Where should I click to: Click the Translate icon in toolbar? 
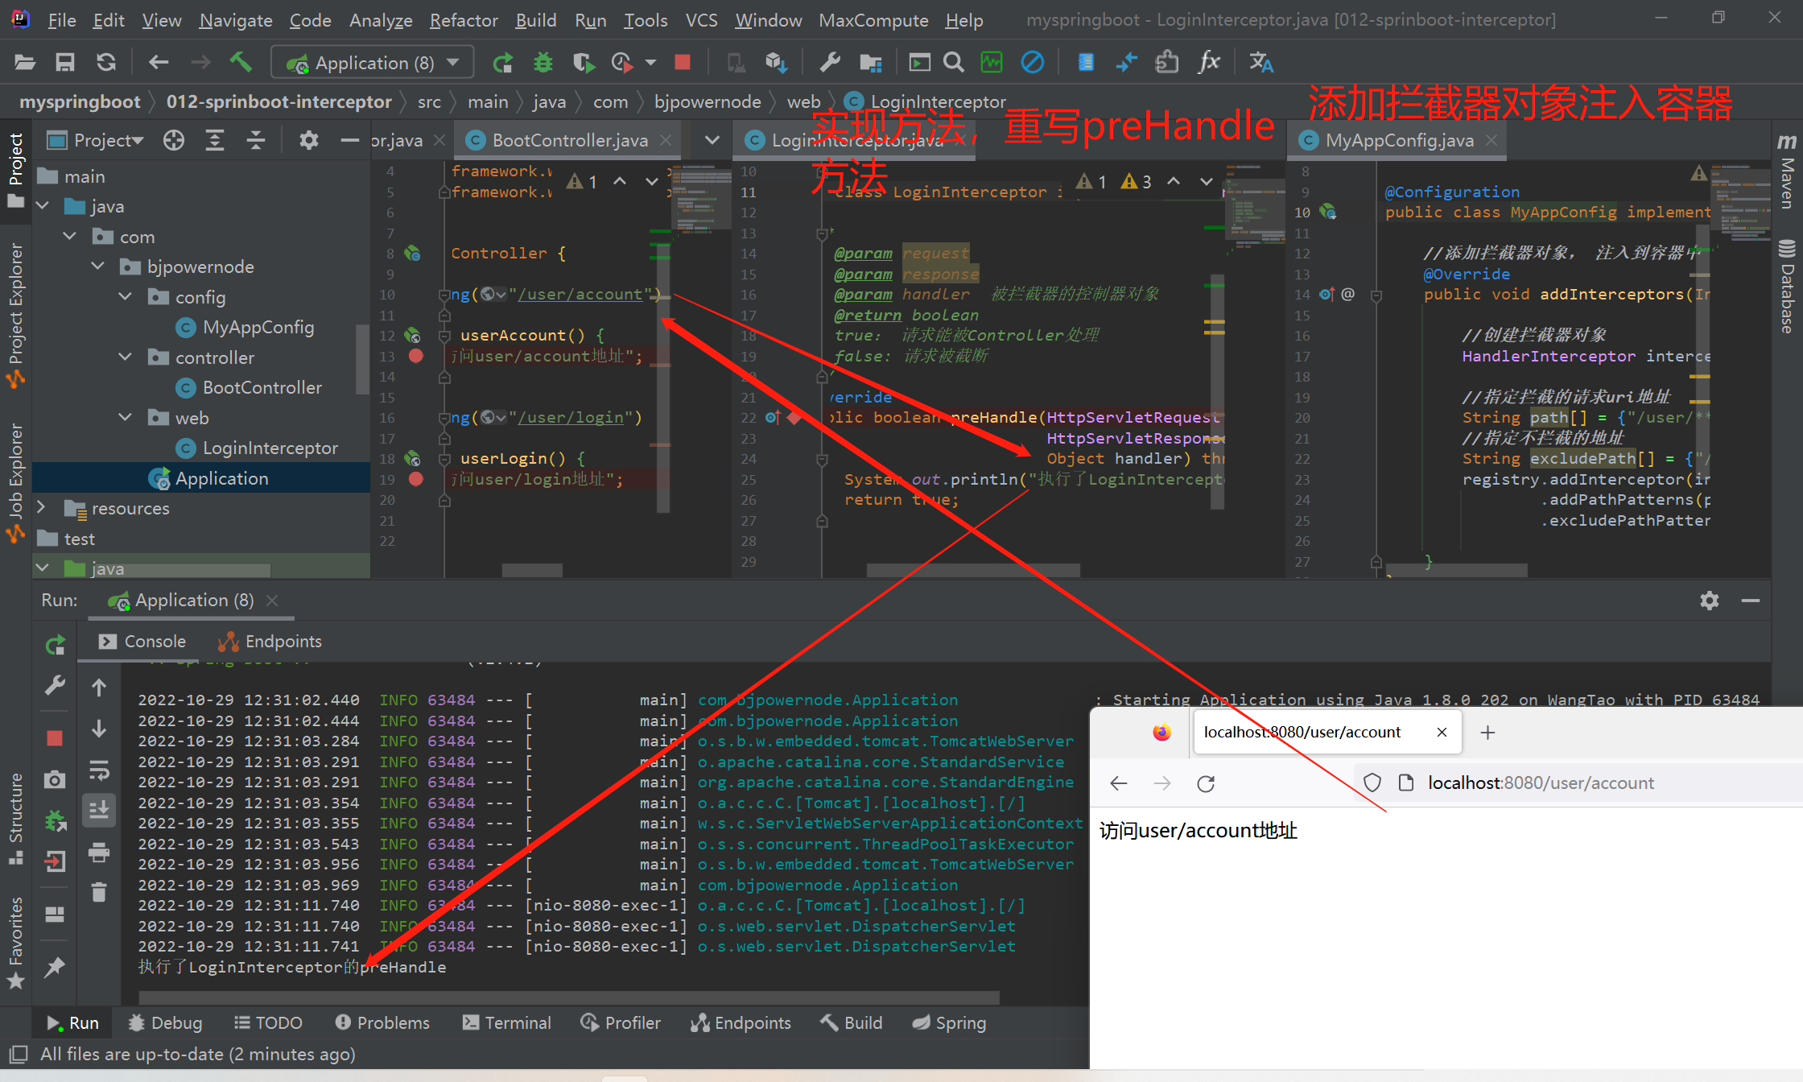point(1260,62)
